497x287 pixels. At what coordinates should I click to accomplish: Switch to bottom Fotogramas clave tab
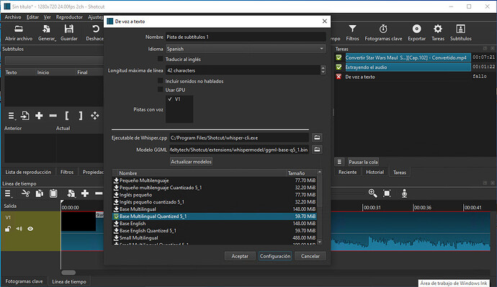click(x=24, y=281)
